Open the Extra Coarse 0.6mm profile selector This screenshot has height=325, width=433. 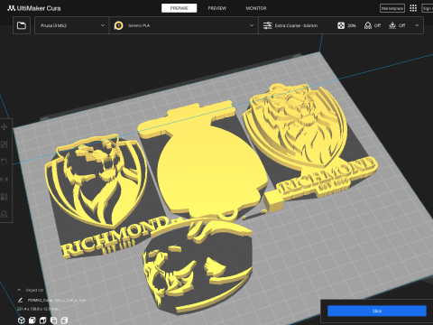296,25
